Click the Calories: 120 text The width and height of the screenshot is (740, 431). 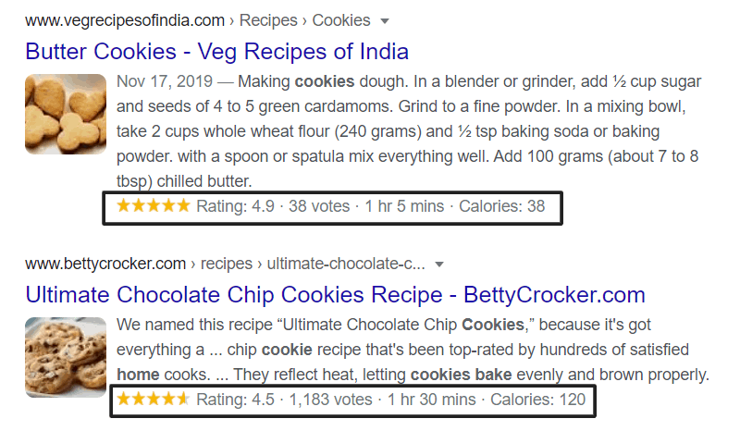pos(537,400)
